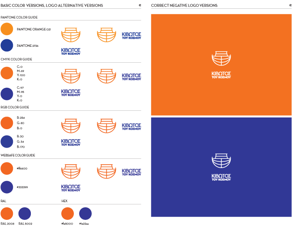292x237 pixels.
Task: Click the ΚΙΒΩΤΟΣ wordmark of the horizontal CMYK logo
Action: tap(131, 76)
